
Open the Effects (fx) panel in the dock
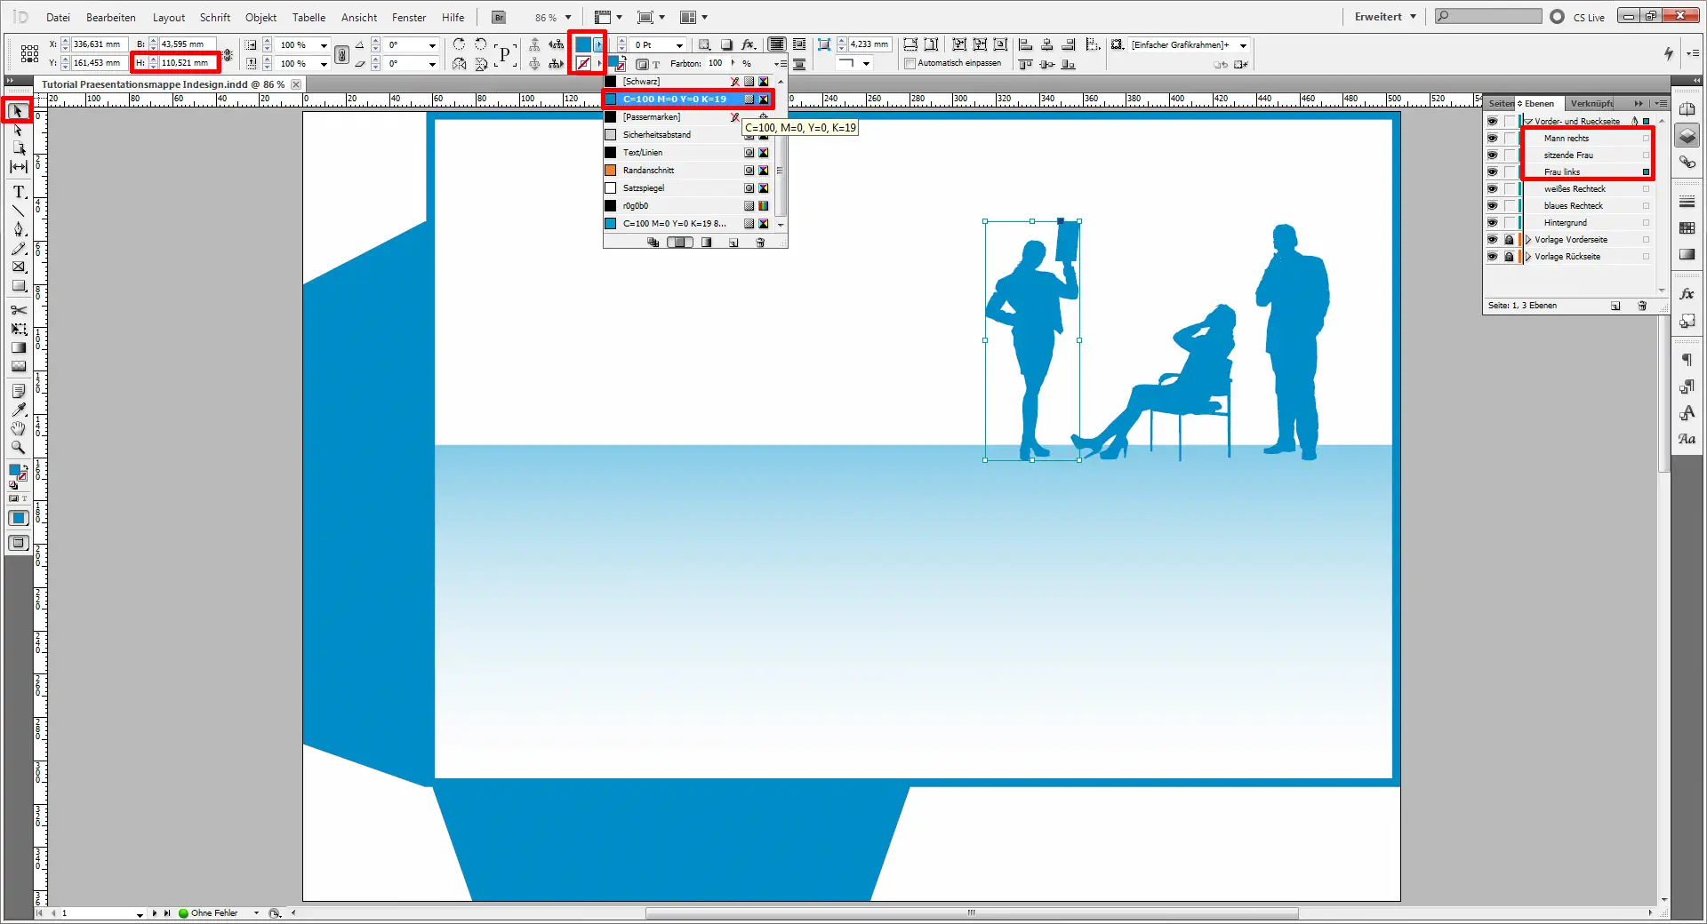click(x=1687, y=293)
